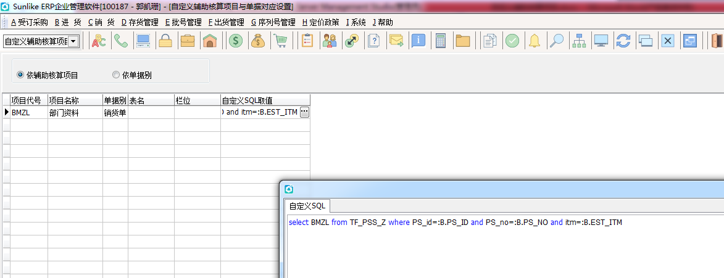
Task: Click the row indicator arrow beside BMZL
Action: pos(6,112)
